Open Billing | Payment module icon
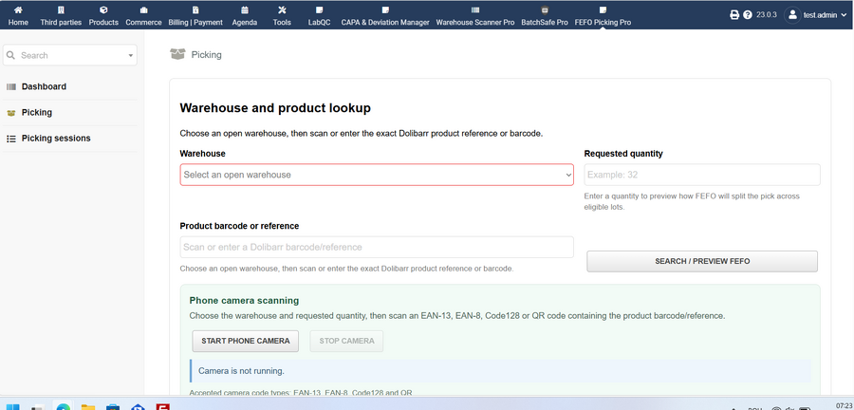The width and height of the screenshot is (854, 410). (x=195, y=9)
